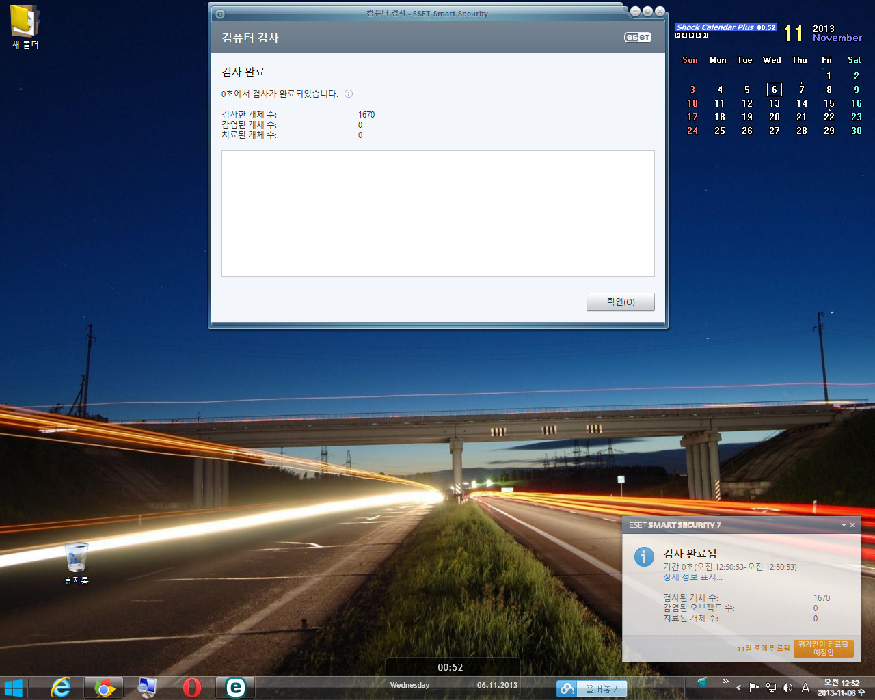Select date 30 in the calendar
Viewport: 875px width, 700px height.
click(x=856, y=131)
